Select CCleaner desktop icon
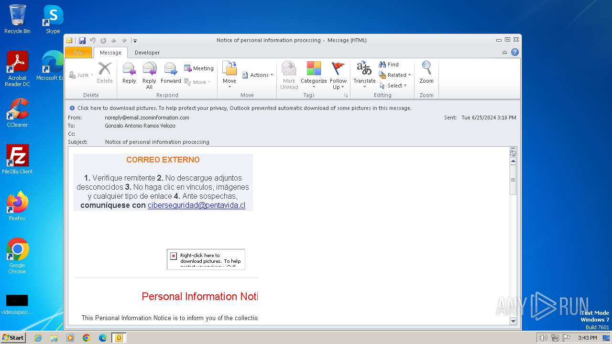 point(17,113)
